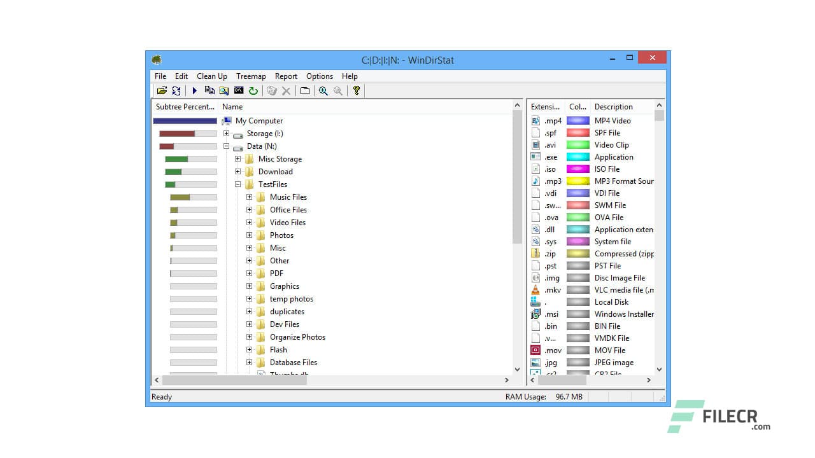The image size is (815, 458).
Task: Open the Clean Up menu
Action: click(x=211, y=76)
